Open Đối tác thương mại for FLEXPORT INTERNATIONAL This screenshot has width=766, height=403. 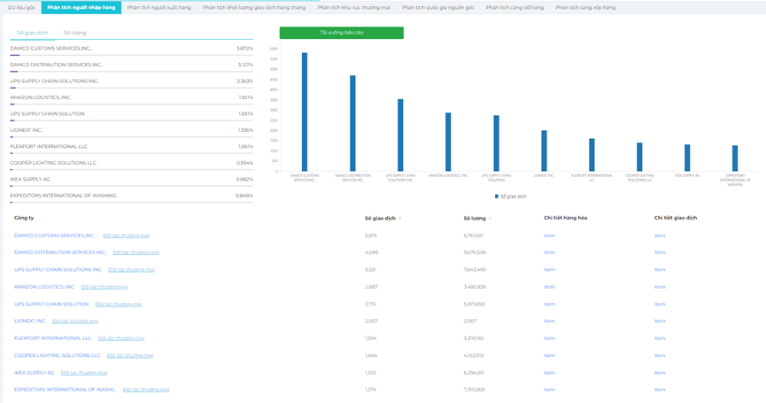coord(121,338)
